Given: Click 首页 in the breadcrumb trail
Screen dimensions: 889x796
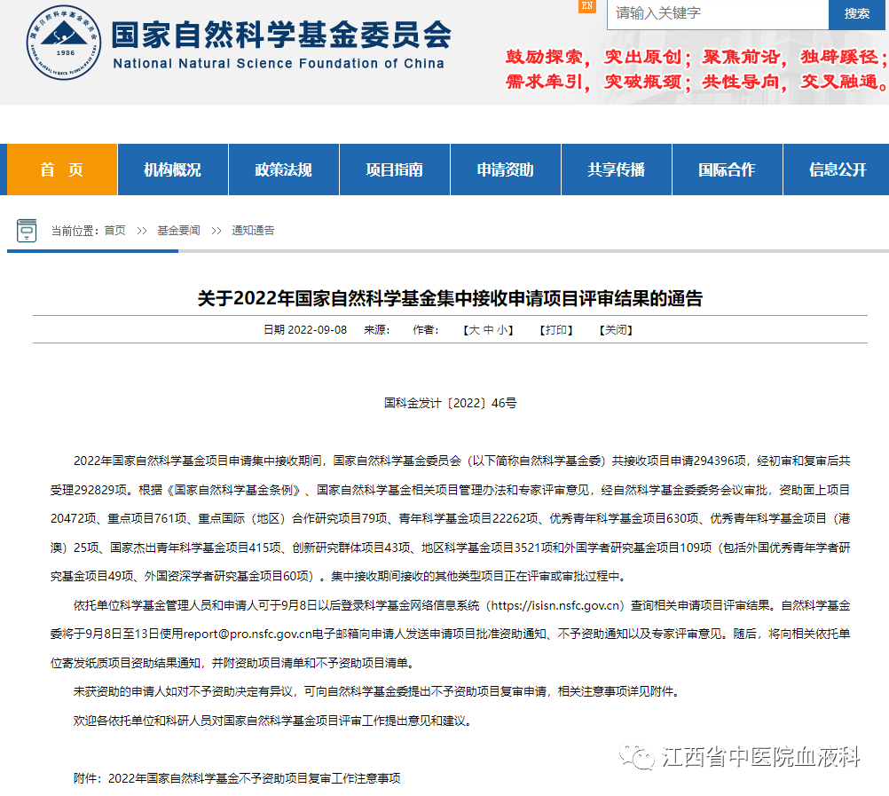Looking at the screenshot, I should 114,231.
